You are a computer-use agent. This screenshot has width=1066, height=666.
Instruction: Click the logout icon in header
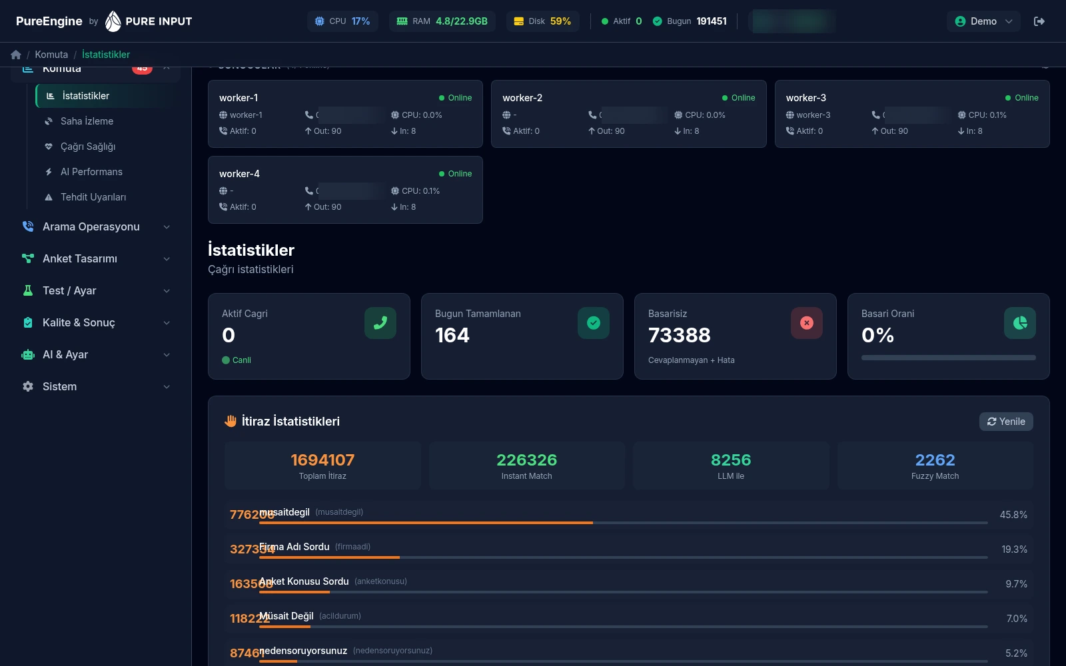click(1039, 21)
